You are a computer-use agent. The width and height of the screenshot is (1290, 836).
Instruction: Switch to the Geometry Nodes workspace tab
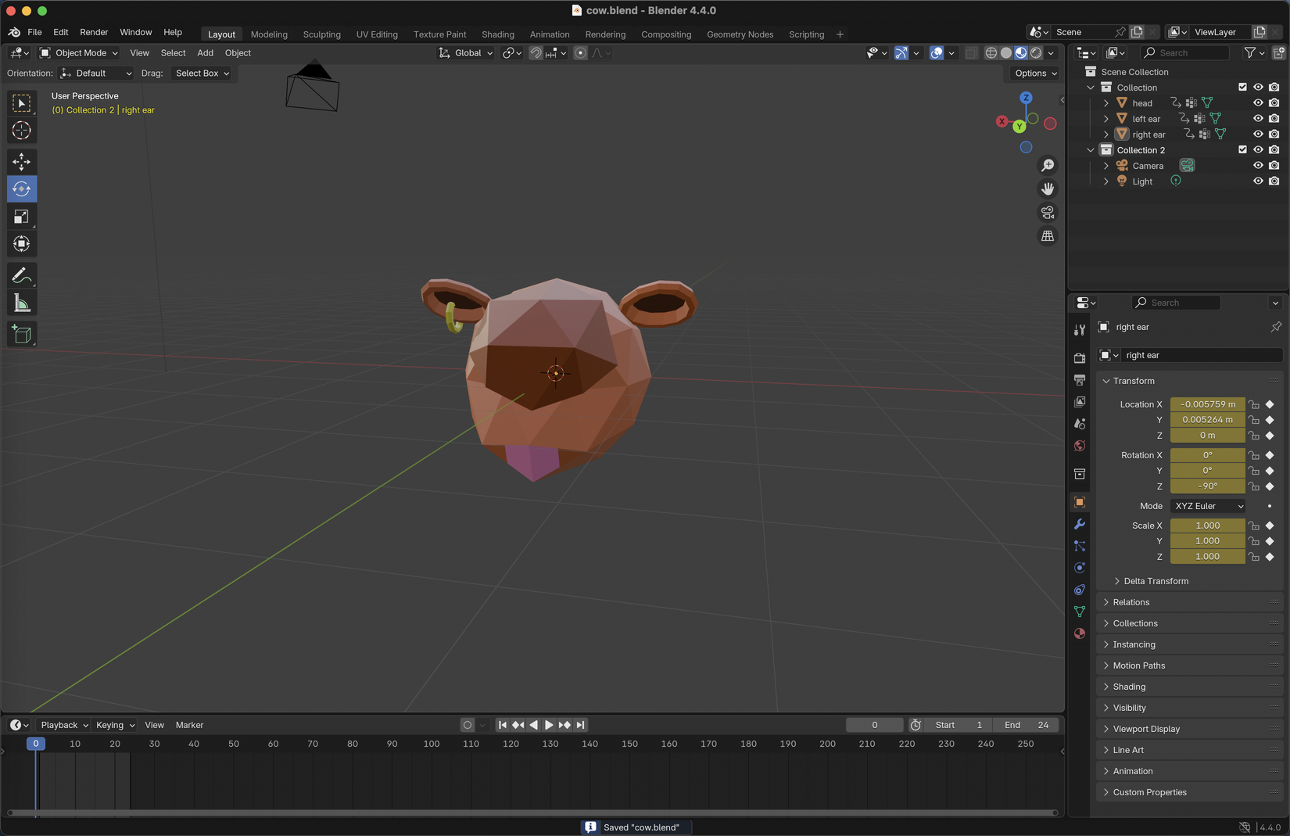coord(740,34)
